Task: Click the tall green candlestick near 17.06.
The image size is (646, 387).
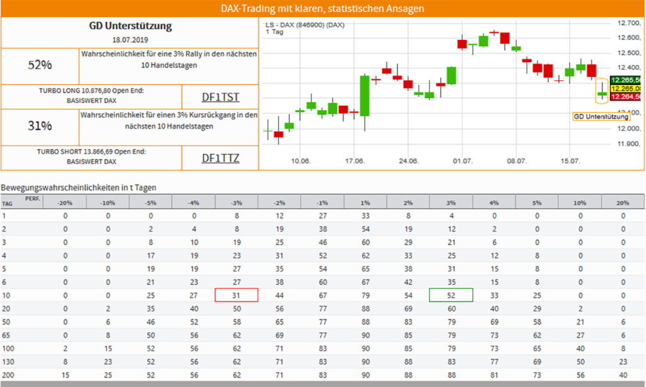Action: 365,96
